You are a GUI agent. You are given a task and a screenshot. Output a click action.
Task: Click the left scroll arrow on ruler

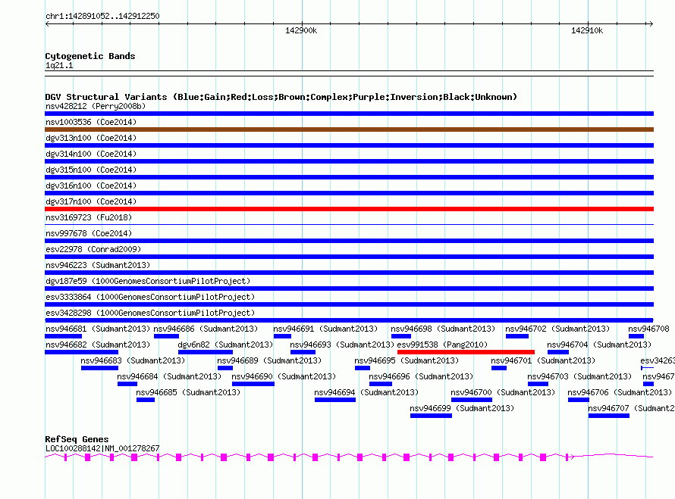tap(47, 24)
